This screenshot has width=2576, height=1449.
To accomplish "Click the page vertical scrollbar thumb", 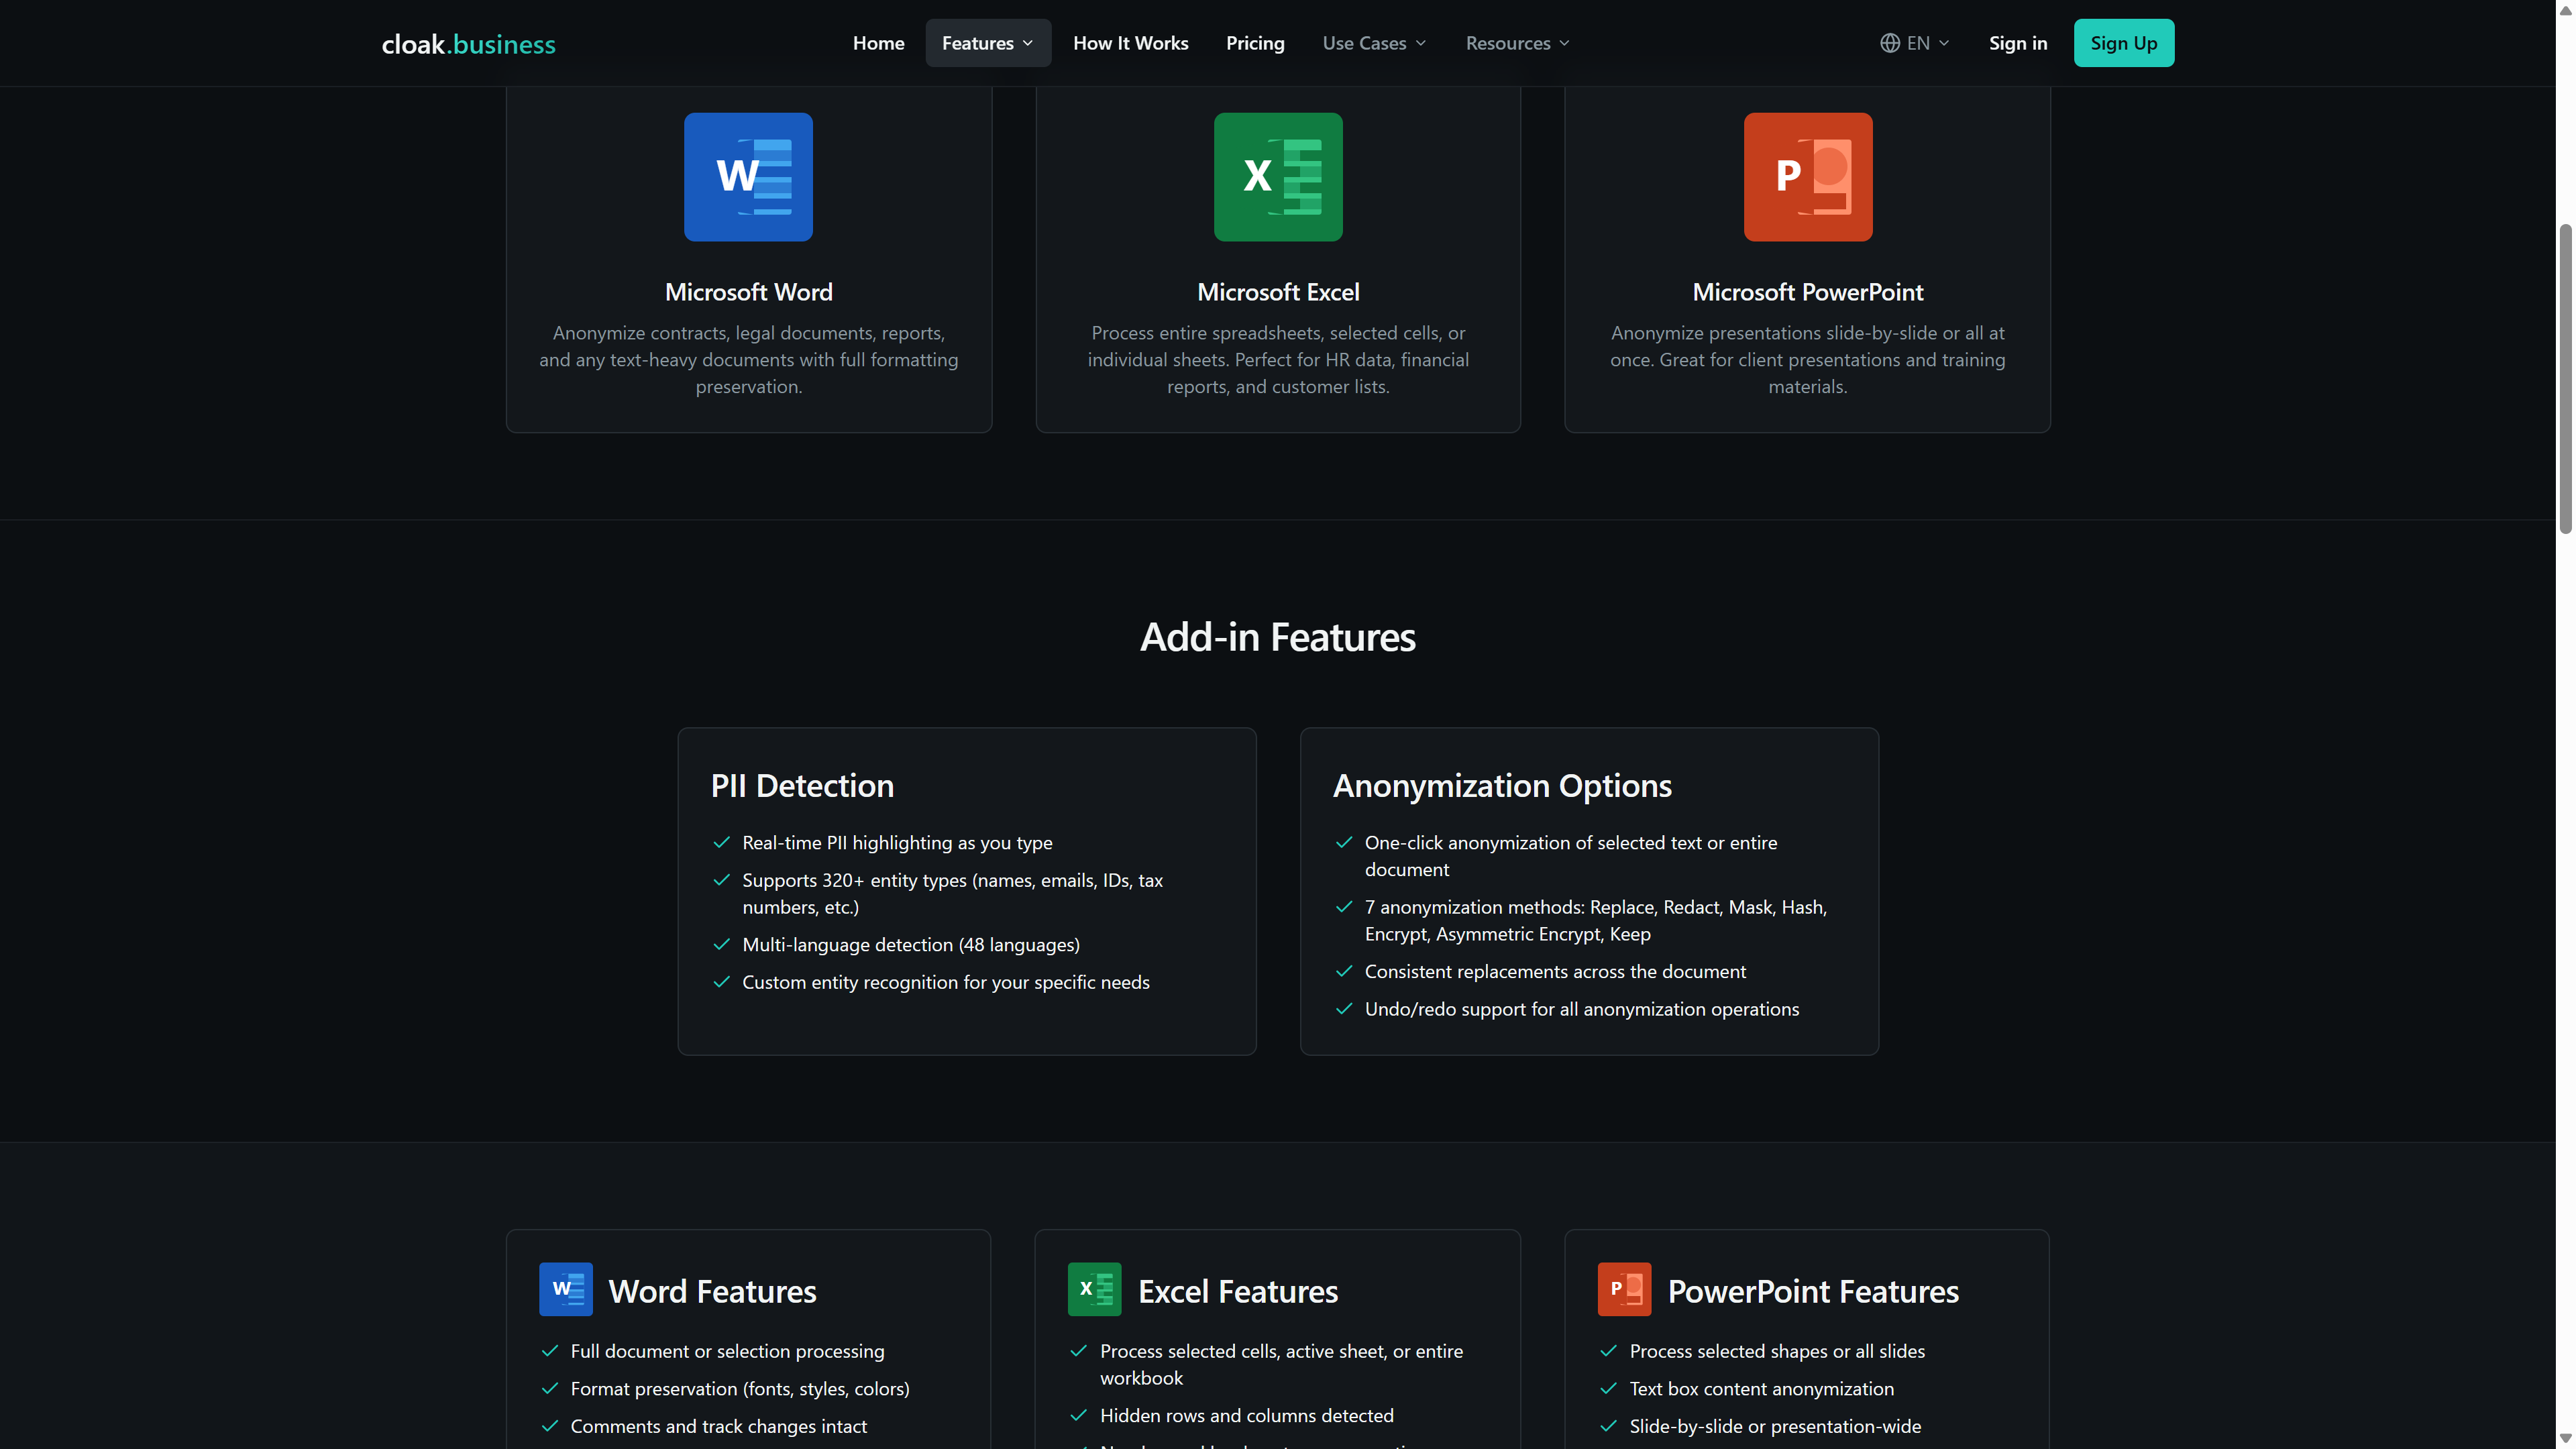I will [x=2565, y=379].
